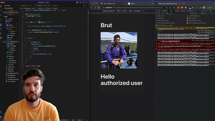The image size is (215, 121).
Task: Click the Update button in Chrome
Action: tap(210, 8)
